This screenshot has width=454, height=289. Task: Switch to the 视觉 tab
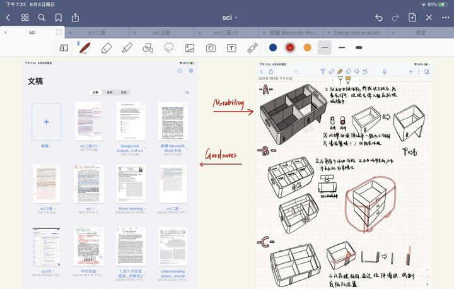coord(421,33)
